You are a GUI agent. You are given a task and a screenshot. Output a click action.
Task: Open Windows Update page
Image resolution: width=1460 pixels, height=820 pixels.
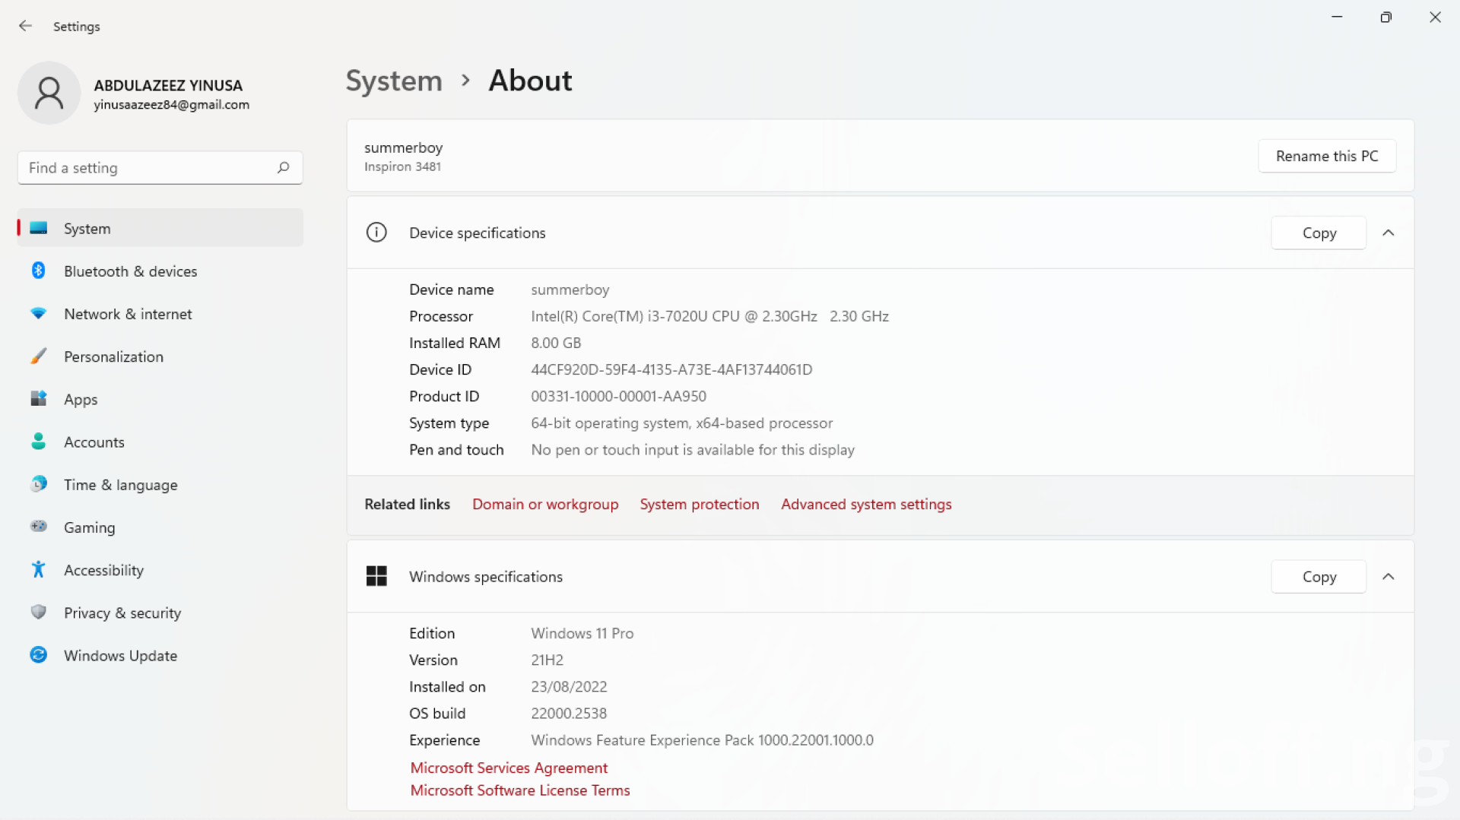click(x=160, y=655)
